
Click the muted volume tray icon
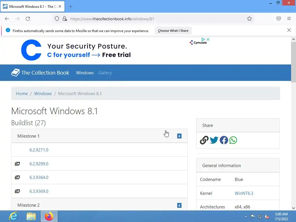pos(267,217)
